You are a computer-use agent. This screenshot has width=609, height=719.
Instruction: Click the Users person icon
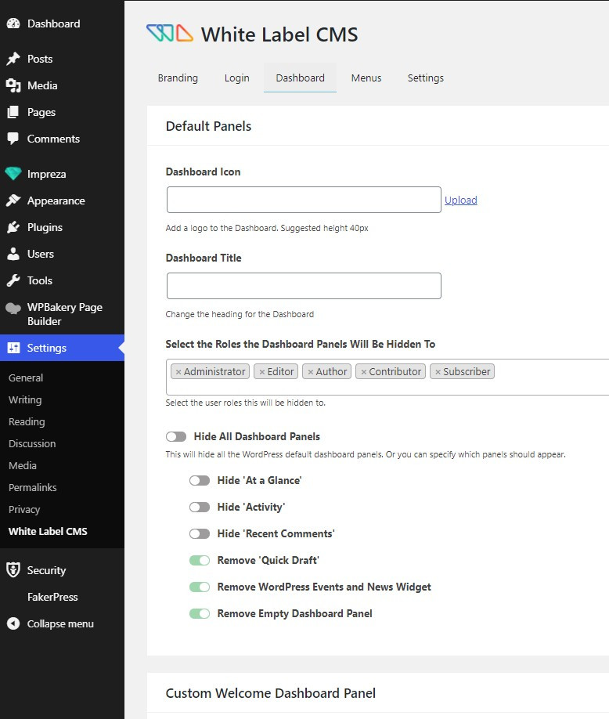click(x=13, y=254)
